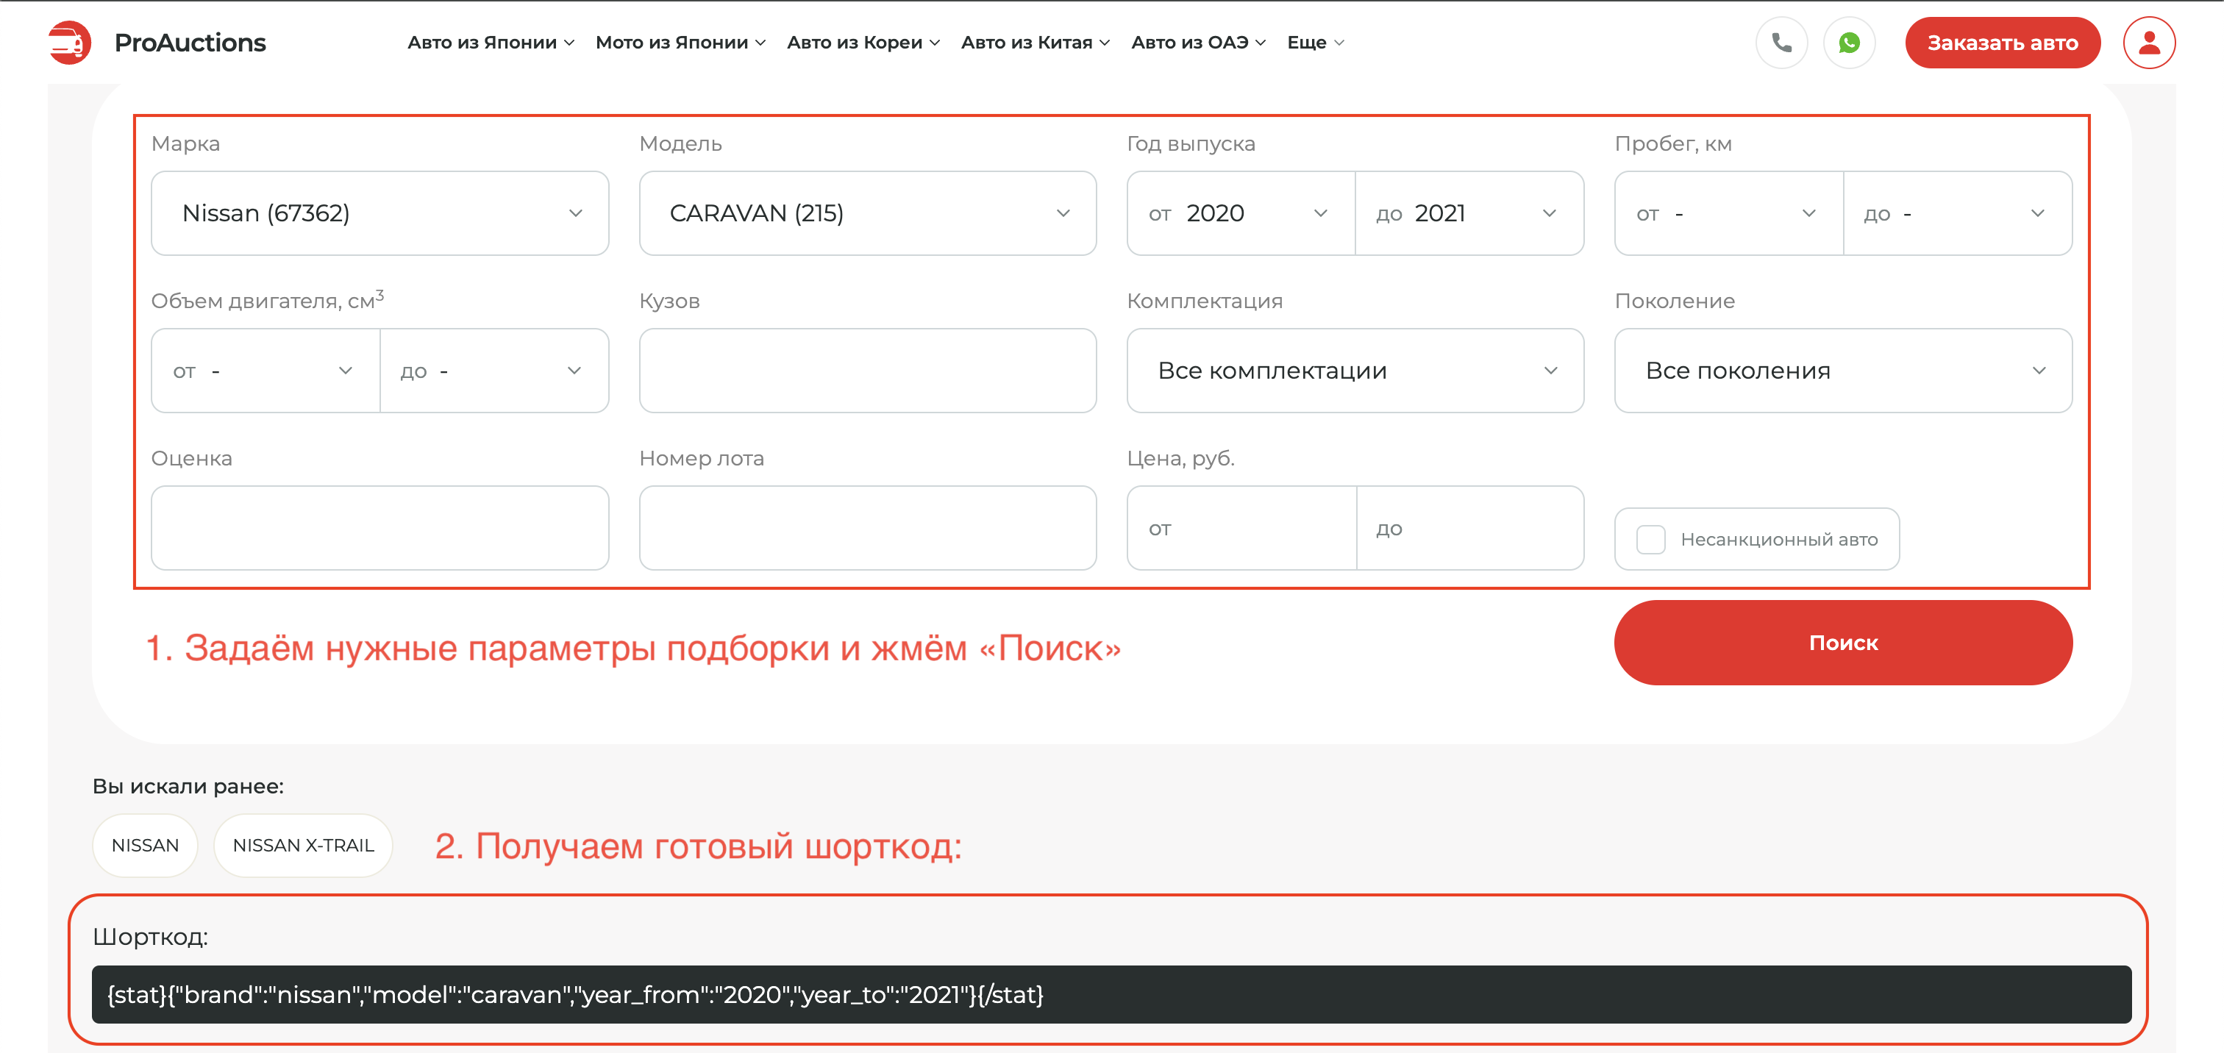This screenshot has width=2224, height=1053.
Task: Click the shortcode text in dark box
Action: (x=575, y=995)
